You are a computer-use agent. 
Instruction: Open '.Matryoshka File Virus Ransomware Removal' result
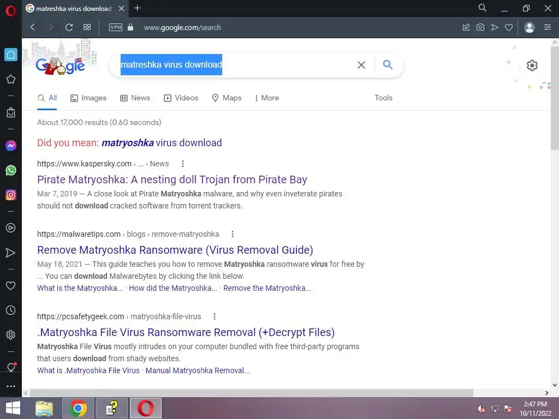click(x=186, y=332)
